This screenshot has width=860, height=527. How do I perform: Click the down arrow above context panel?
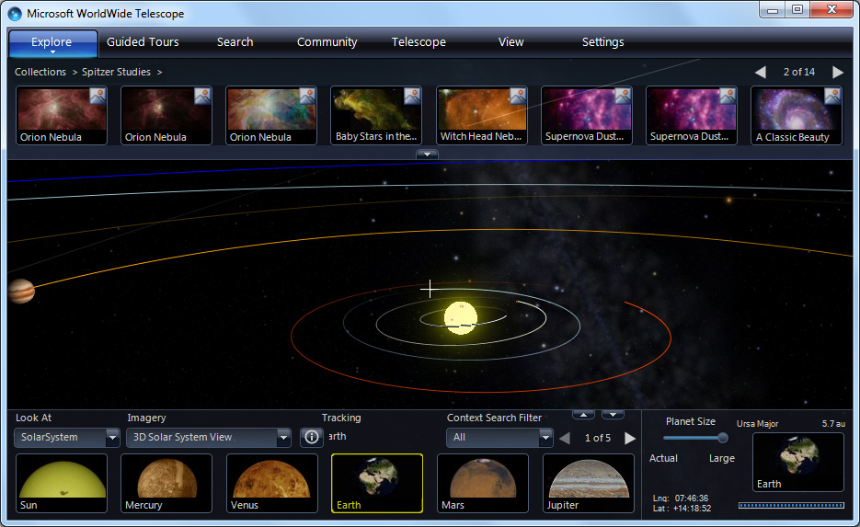tap(613, 415)
